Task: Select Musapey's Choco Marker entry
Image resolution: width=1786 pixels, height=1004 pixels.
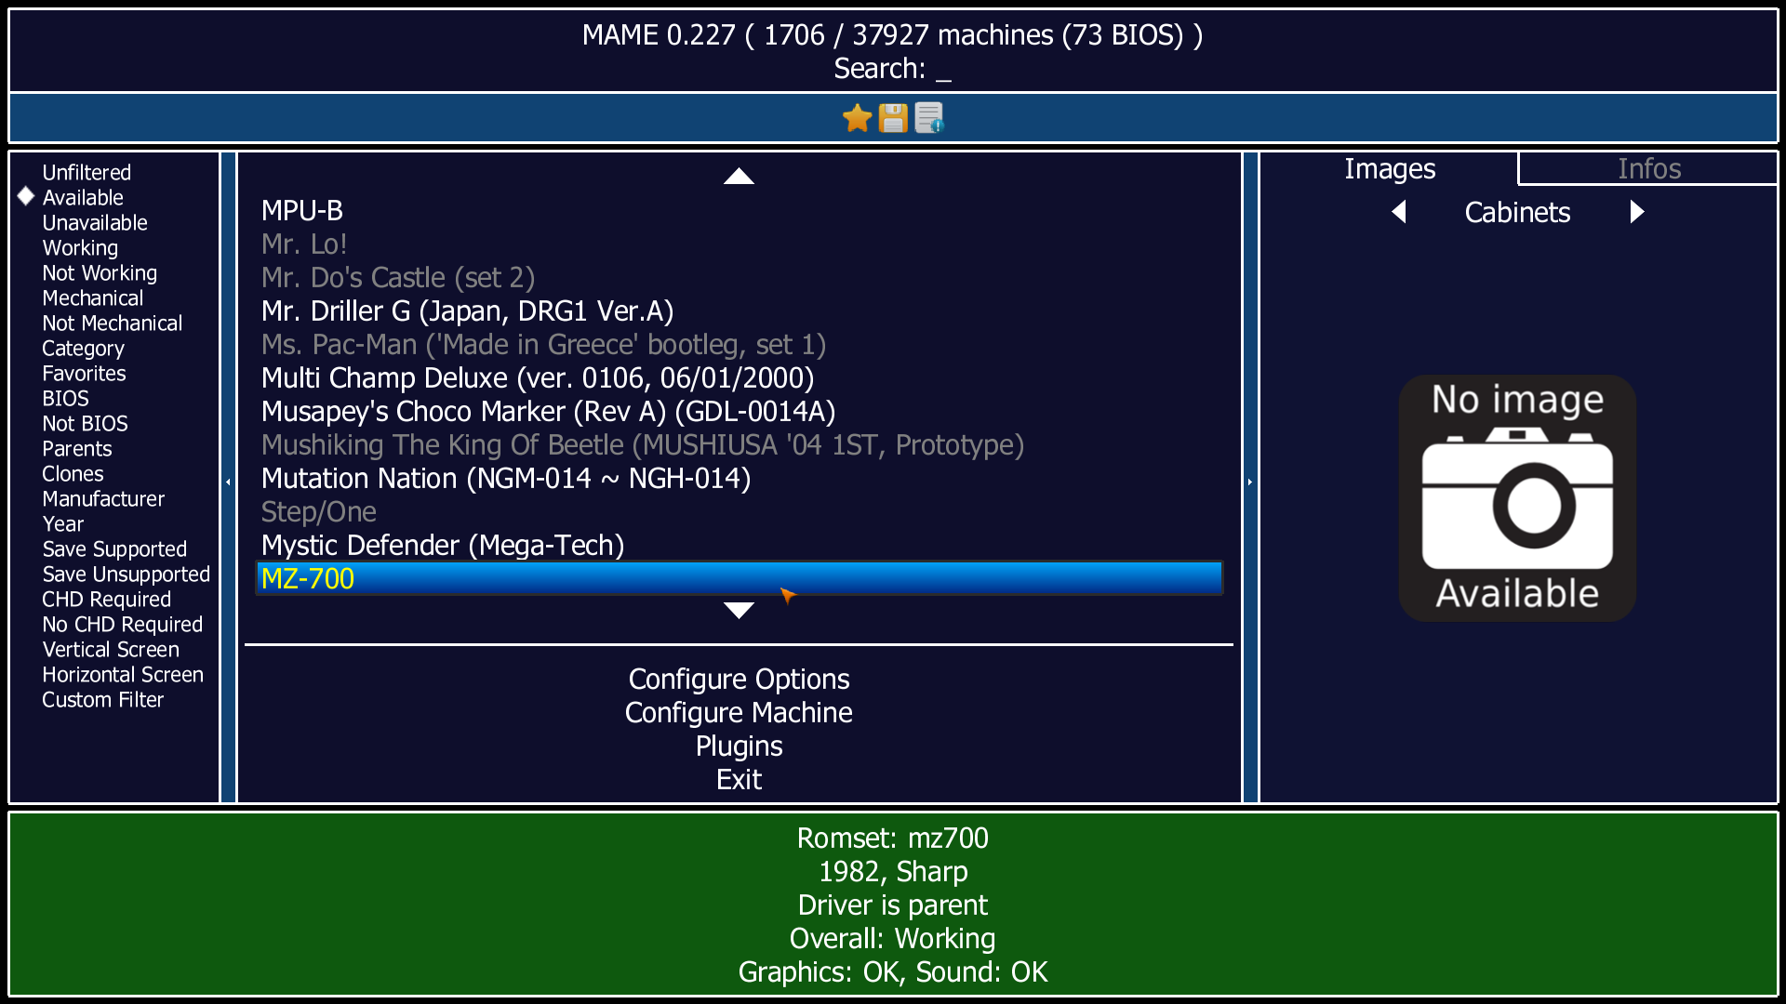Action: point(739,411)
